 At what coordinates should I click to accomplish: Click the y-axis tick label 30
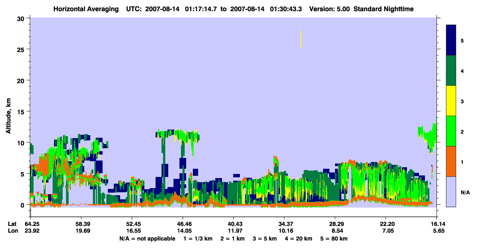click(x=21, y=18)
